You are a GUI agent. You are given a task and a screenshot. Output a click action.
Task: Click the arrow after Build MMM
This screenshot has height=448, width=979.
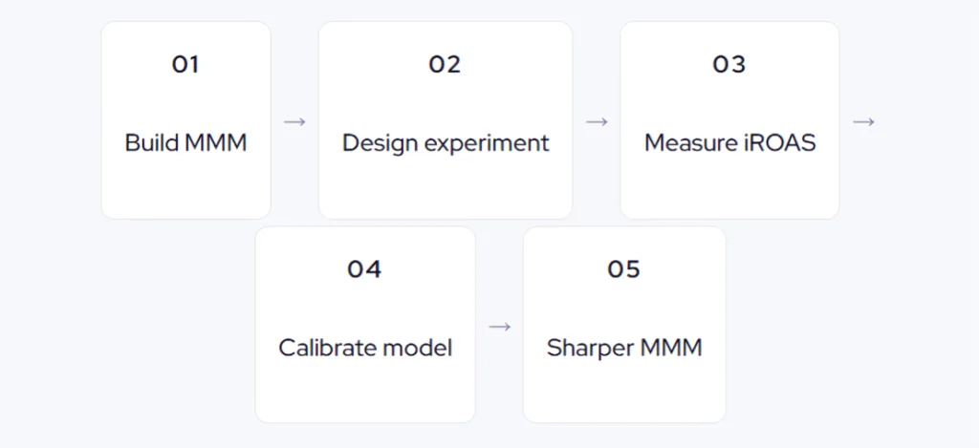294,122
